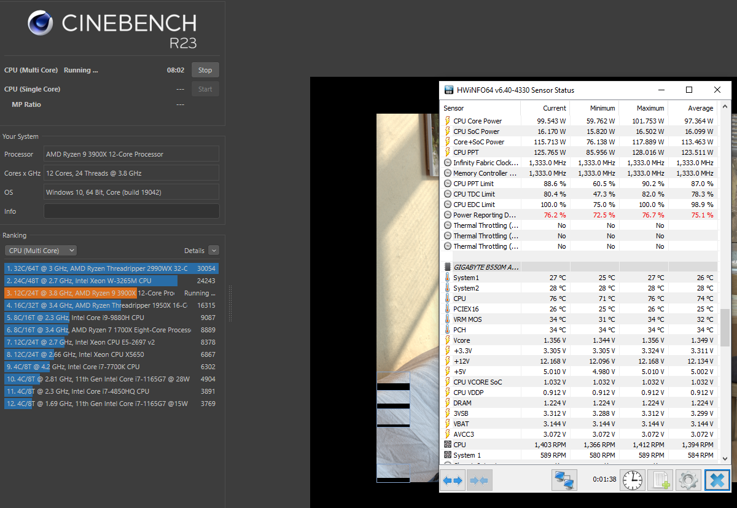Select ranking entry Threadripper 2990WX 30054

(x=111, y=268)
